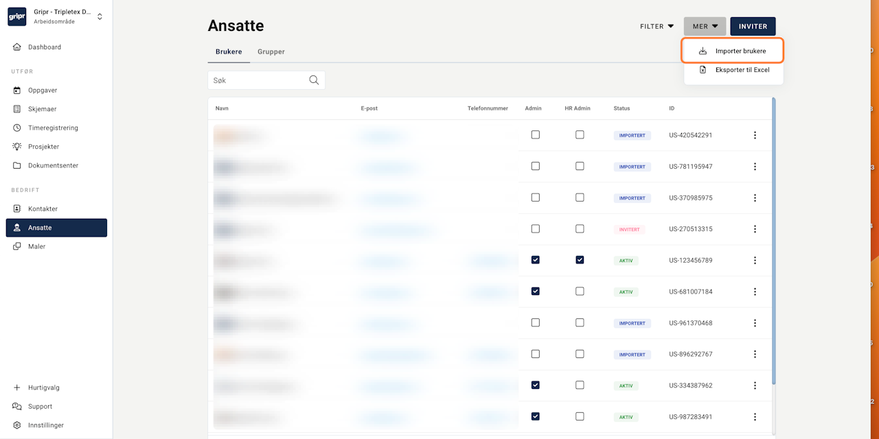Open Innstillinger gear icon
879x439 pixels.
[17, 425]
